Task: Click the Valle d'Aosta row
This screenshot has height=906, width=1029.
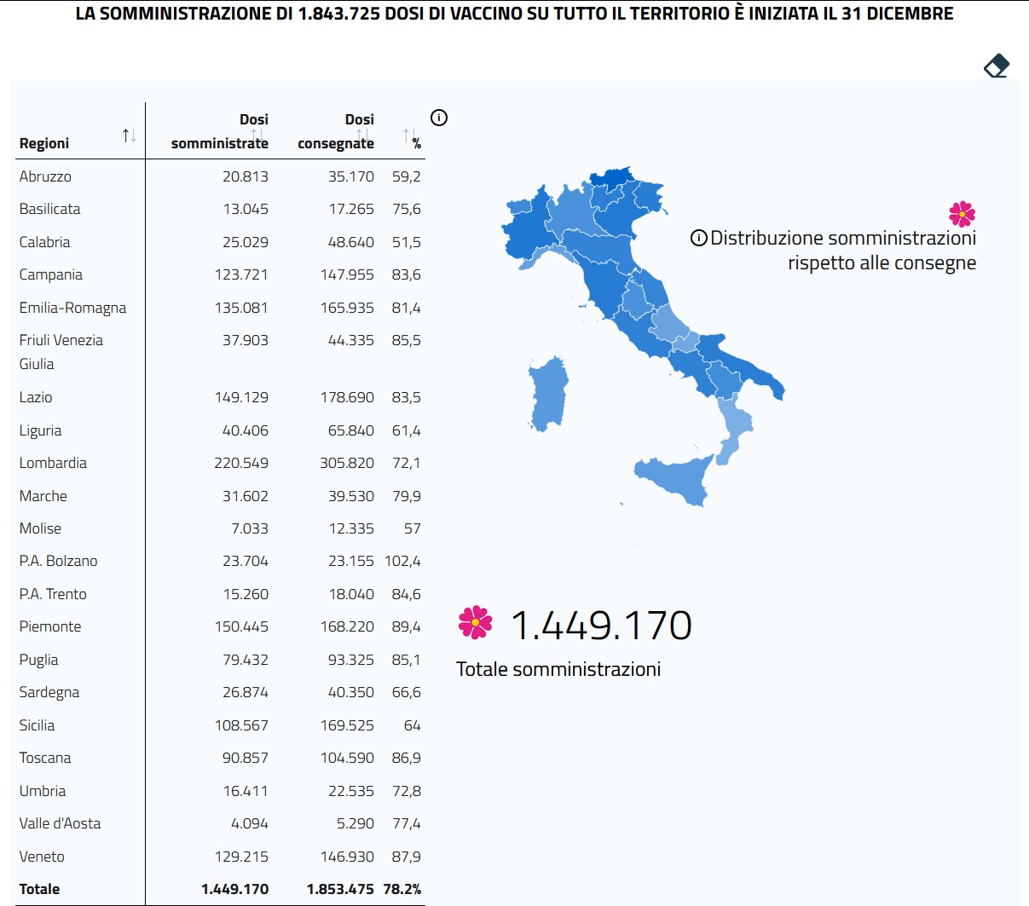Action: point(220,823)
